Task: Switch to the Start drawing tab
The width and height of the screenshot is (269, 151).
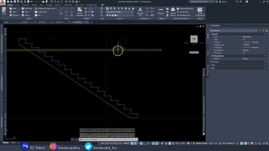Action: click(6, 22)
